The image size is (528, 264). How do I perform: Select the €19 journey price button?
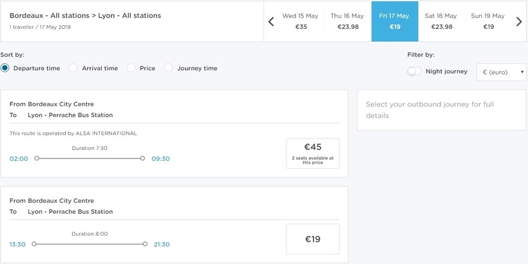pos(312,240)
